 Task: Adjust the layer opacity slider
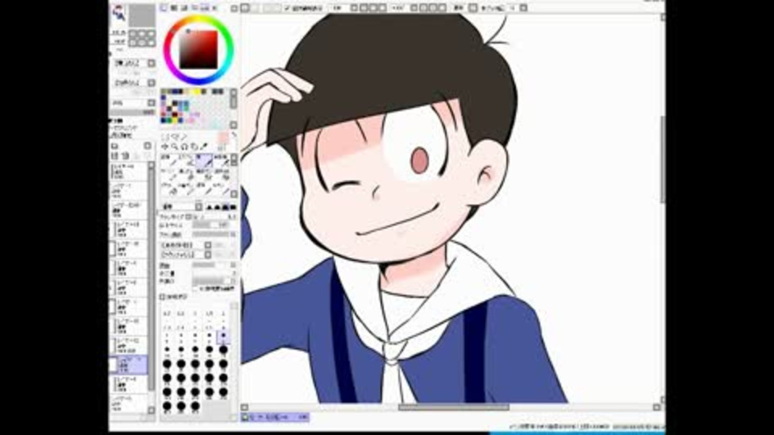click(x=132, y=113)
